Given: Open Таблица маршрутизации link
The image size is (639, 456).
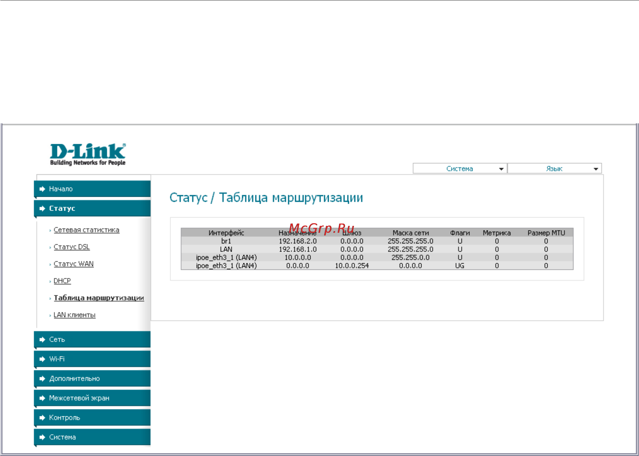Looking at the screenshot, I should pyautogui.click(x=99, y=298).
